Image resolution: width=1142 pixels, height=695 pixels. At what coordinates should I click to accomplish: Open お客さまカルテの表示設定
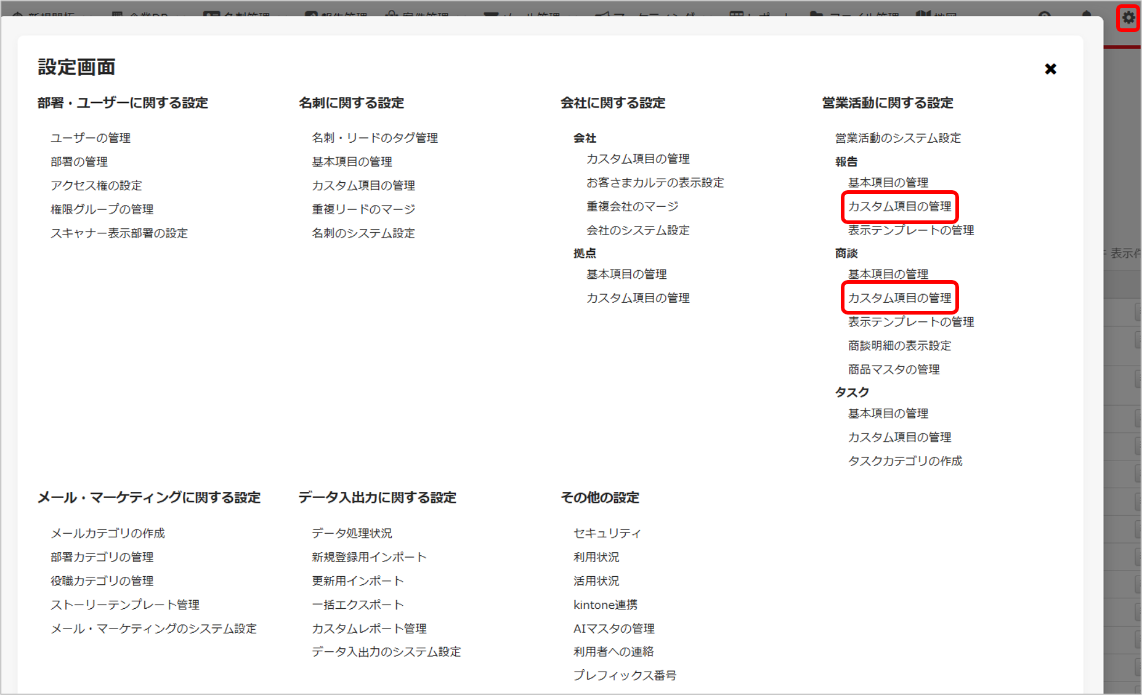pos(655,183)
